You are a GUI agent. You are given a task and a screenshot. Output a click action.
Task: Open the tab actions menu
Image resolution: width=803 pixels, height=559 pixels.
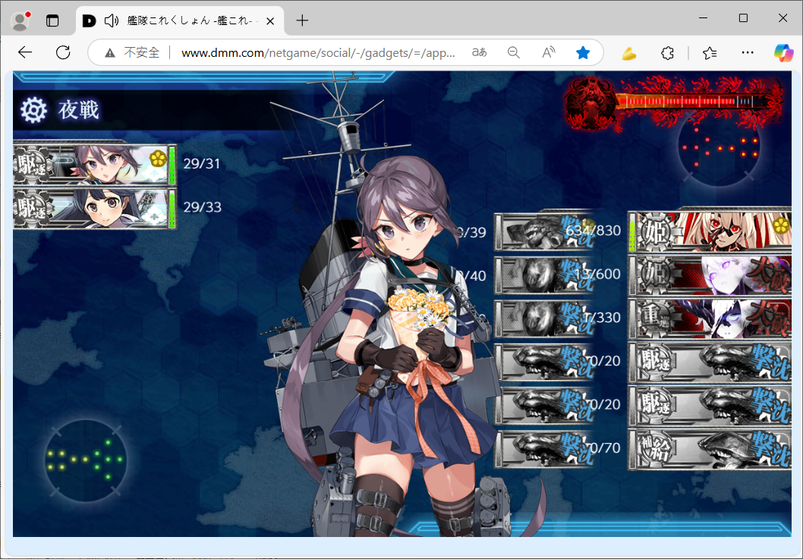pyautogui.click(x=52, y=20)
